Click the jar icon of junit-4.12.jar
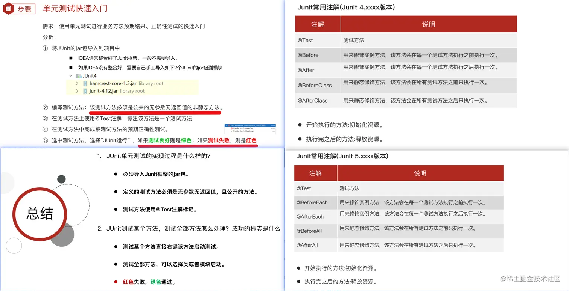Image resolution: width=569 pixels, height=291 pixels. (x=85, y=91)
